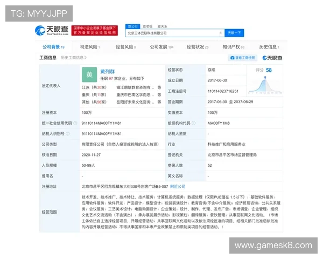Click the Tianyancha logo

click(52, 31)
